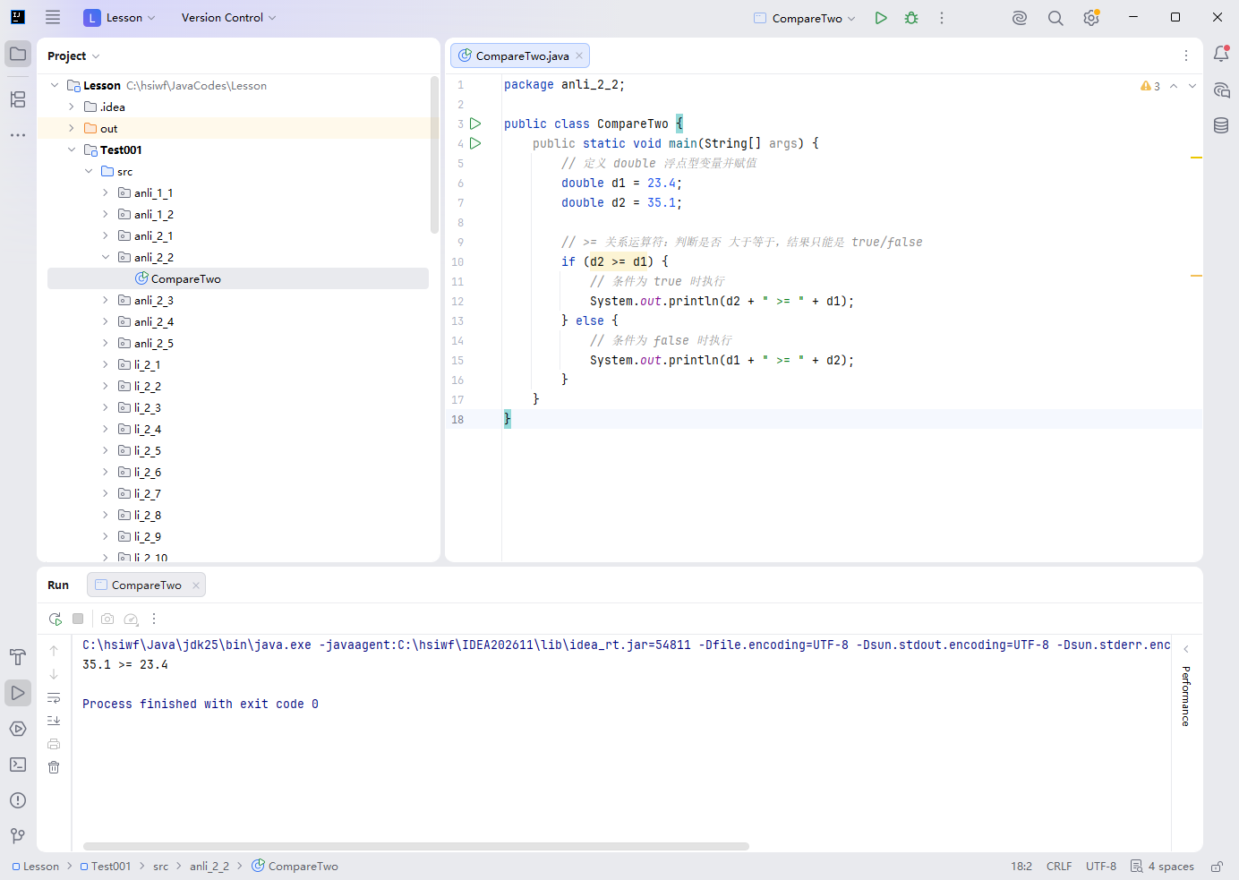Collapse the anli_2_2 package
The image size is (1239, 880).
106,257
